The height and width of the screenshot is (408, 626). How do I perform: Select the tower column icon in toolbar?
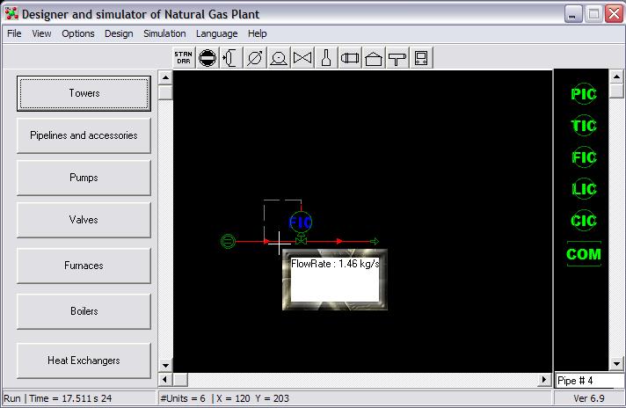230,58
